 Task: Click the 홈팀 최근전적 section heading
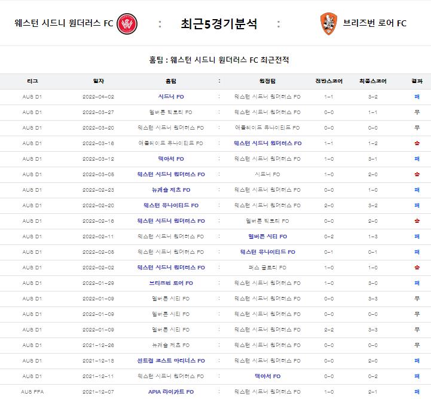pyautogui.click(x=219, y=60)
